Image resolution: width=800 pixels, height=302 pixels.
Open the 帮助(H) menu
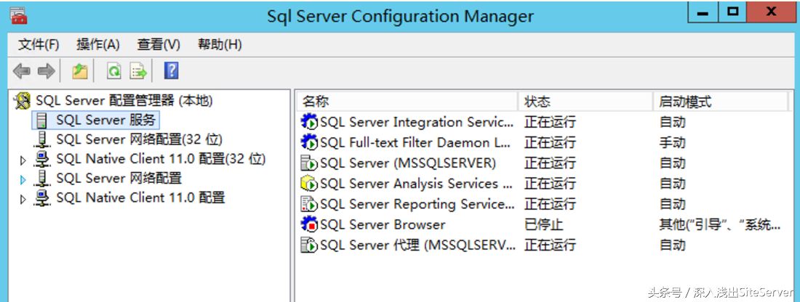(220, 45)
